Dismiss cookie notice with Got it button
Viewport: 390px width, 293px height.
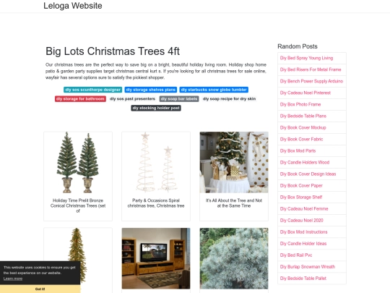click(x=40, y=289)
